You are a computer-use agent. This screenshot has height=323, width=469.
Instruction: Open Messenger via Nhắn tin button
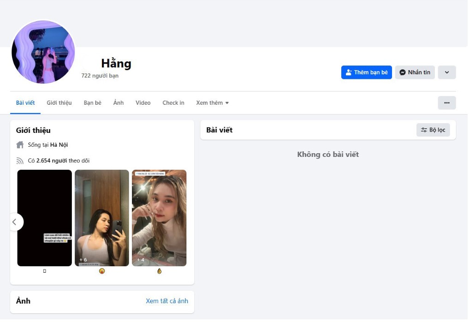click(415, 72)
